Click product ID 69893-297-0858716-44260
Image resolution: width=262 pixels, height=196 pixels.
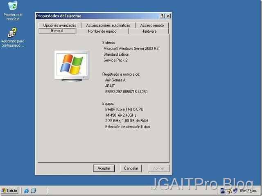point(126,92)
